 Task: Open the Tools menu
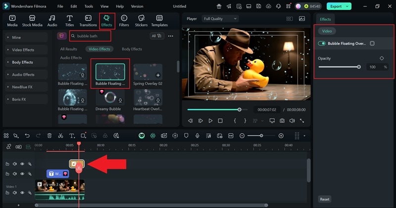click(89, 6)
